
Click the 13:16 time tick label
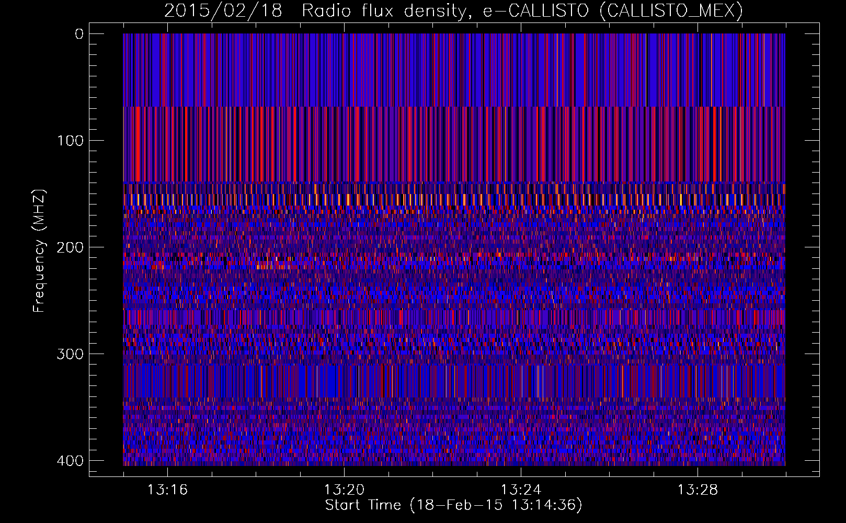167,490
